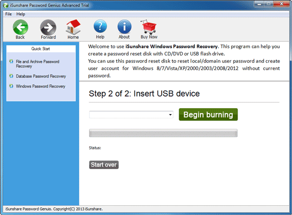Open the File menu

tap(8, 14)
